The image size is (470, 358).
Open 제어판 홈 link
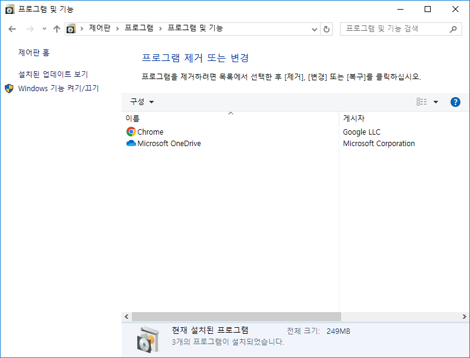(x=34, y=53)
